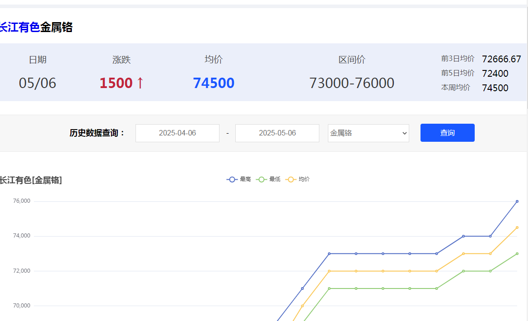Click the price change value 1500 in red

pos(116,83)
